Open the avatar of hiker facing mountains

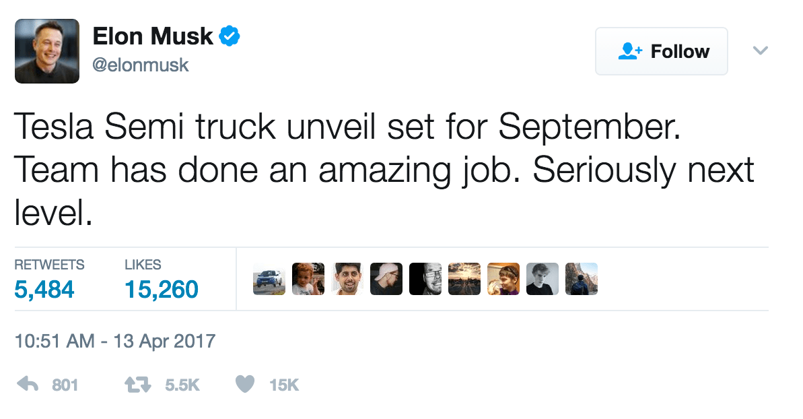[x=582, y=279]
